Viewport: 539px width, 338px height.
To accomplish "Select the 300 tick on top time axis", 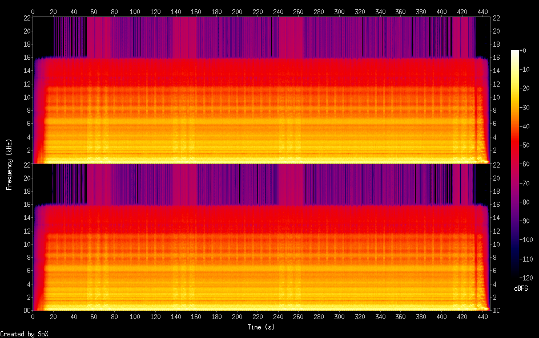I will pos(339,11).
